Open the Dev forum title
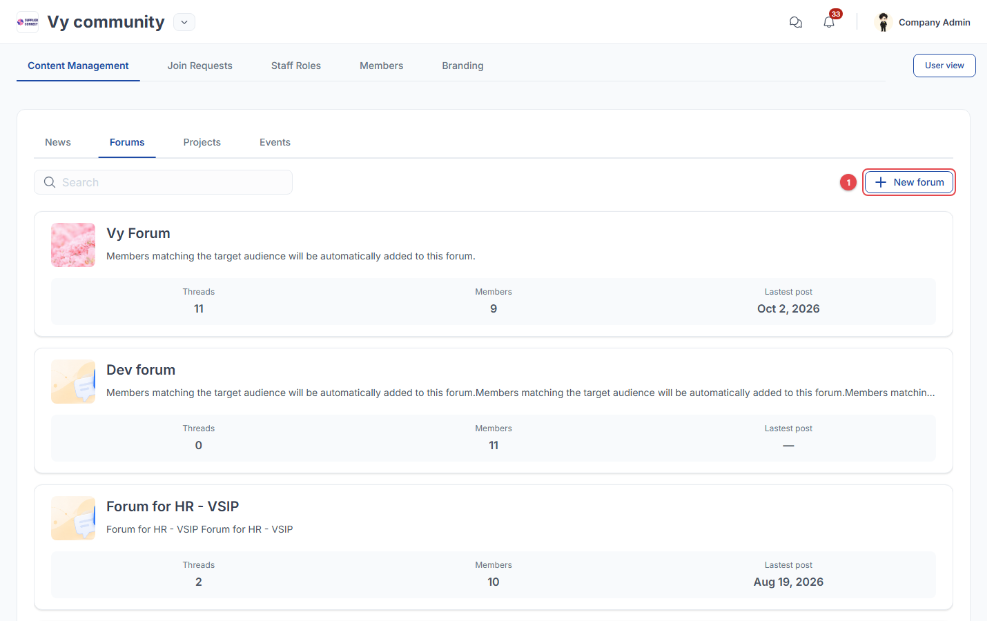 [x=141, y=370]
